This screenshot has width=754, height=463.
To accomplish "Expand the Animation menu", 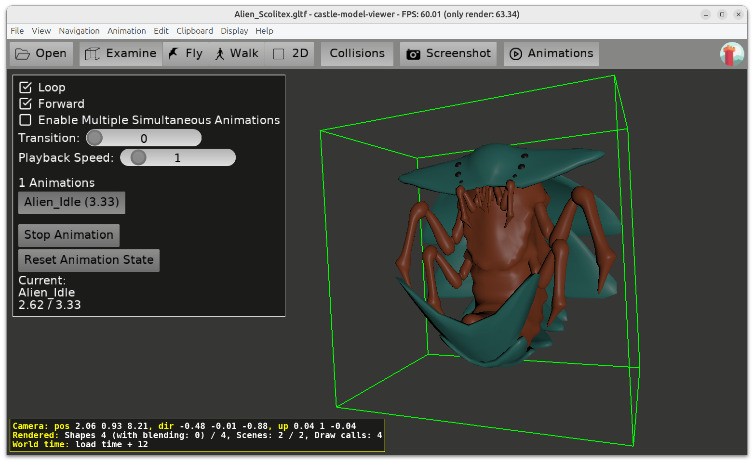I will click(x=126, y=31).
